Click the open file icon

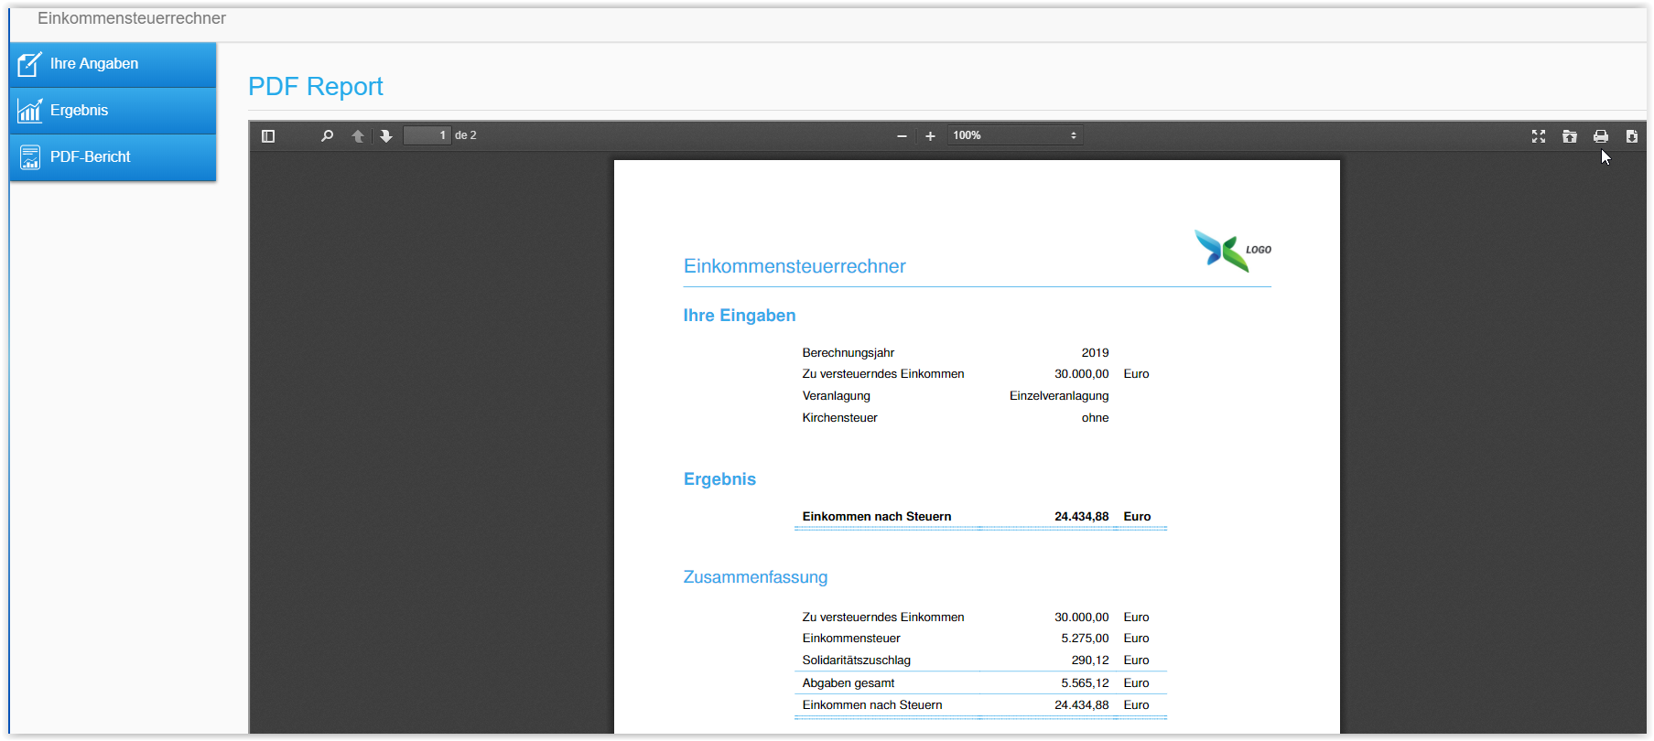click(x=1570, y=136)
